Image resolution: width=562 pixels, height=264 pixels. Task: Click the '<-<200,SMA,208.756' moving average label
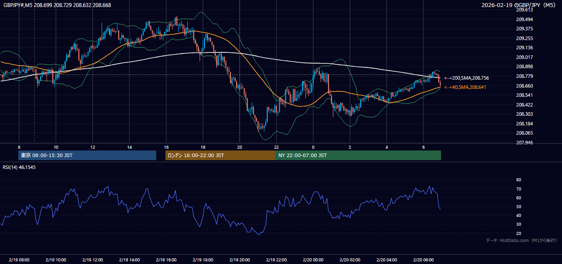coord(467,78)
